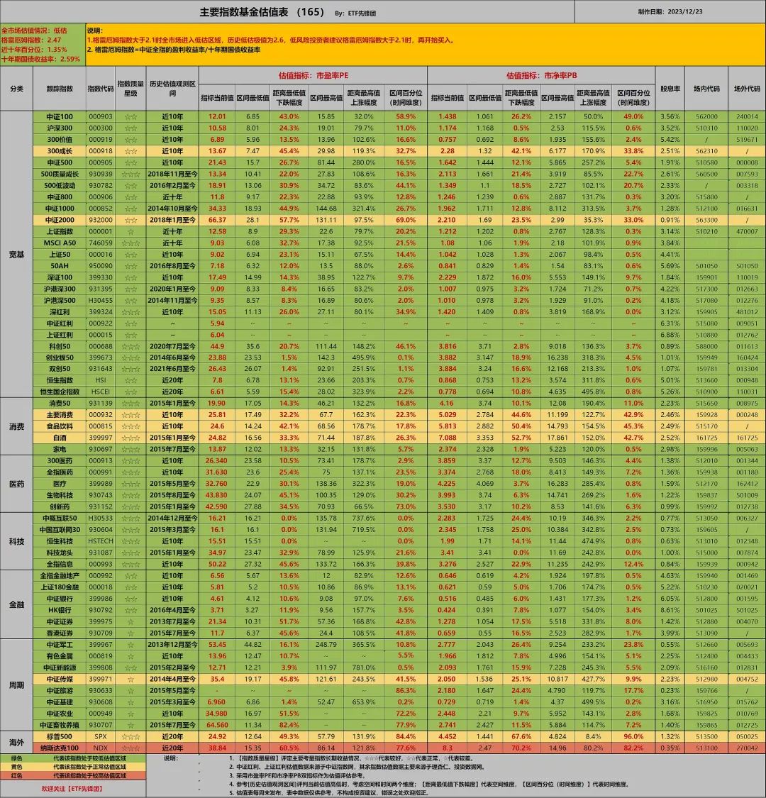Click the 中证传媒 index name cell
The image size is (766, 798).
tap(60, 679)
